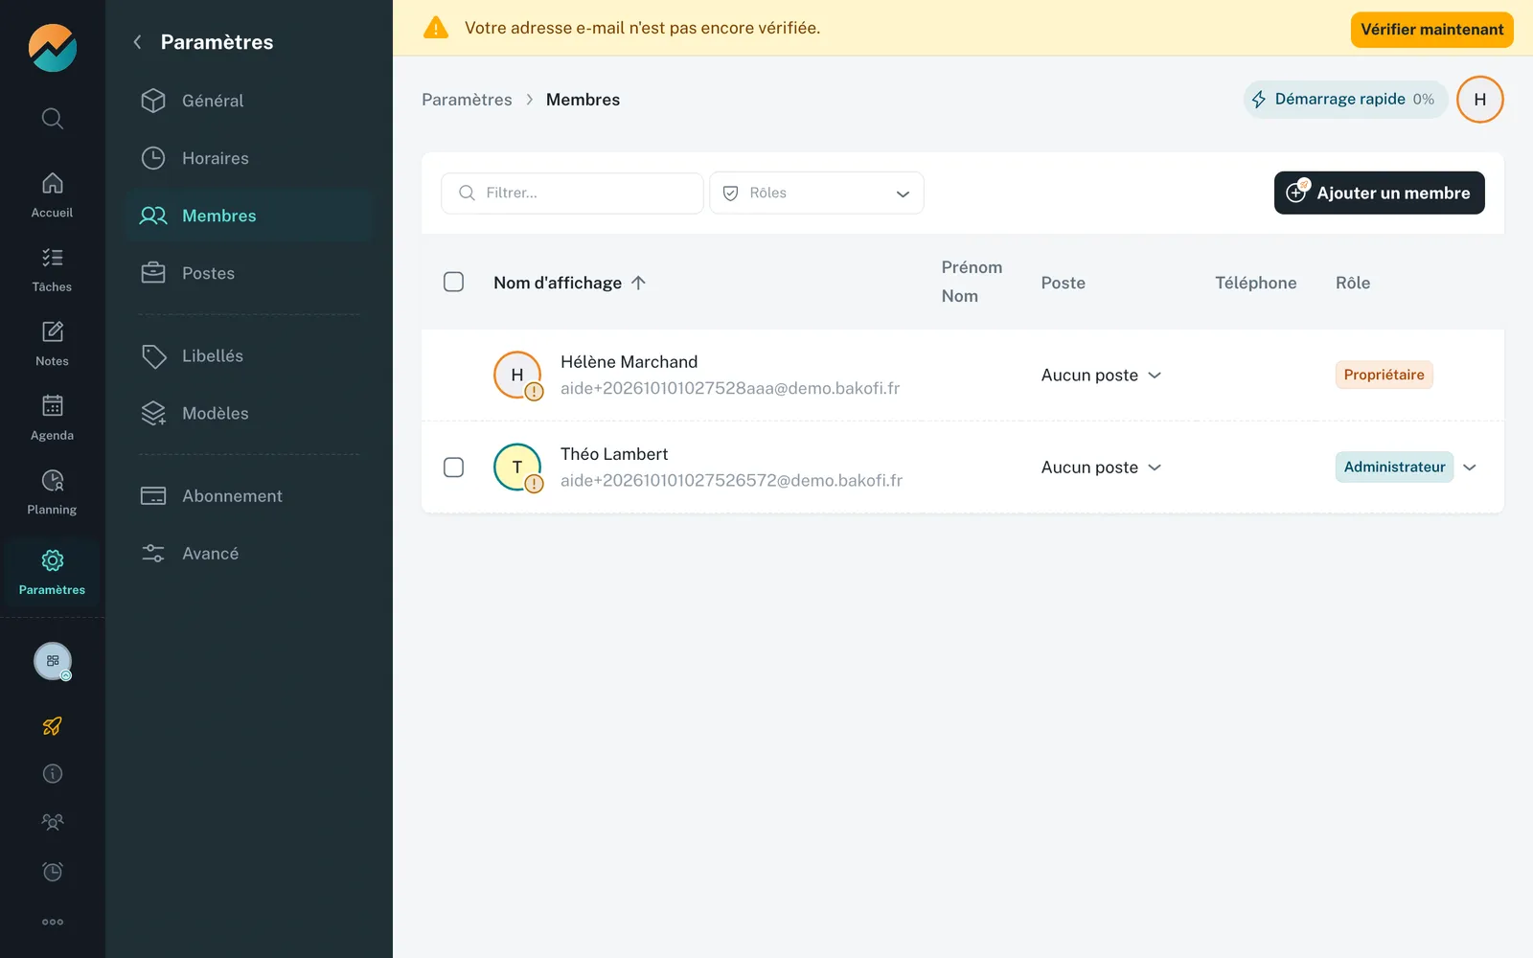Image resolution: width=1533 pixels, height=958 pixels.
Task: Click the warning triangle icon in the banner
Action: (x=436, y=28)
